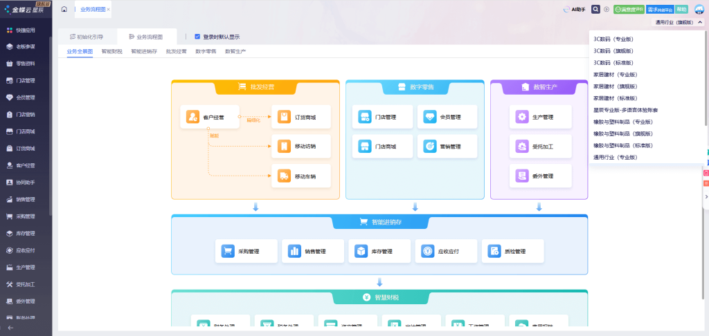This screenshot has height=336, width=709.
Task: Open 快捷应用 in the left sidebar
Action: pyautogui.click(x=25, y=30)
